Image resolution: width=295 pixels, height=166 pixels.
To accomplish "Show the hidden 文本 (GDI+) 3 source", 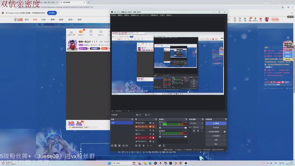I will [x=150, y=138].
